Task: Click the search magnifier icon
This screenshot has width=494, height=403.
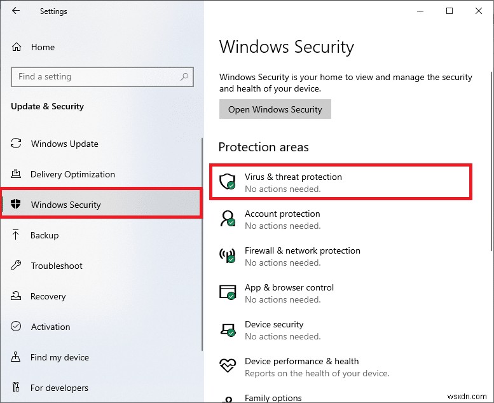Action: click(185, 77)
